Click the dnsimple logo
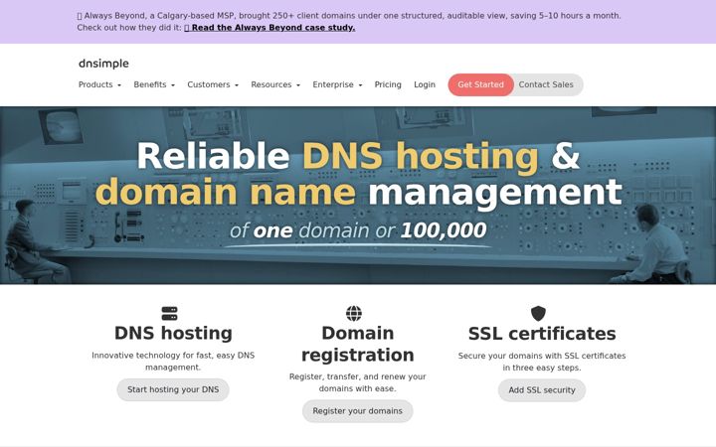Viewport: 716px width, 447px height. (103, 64)
